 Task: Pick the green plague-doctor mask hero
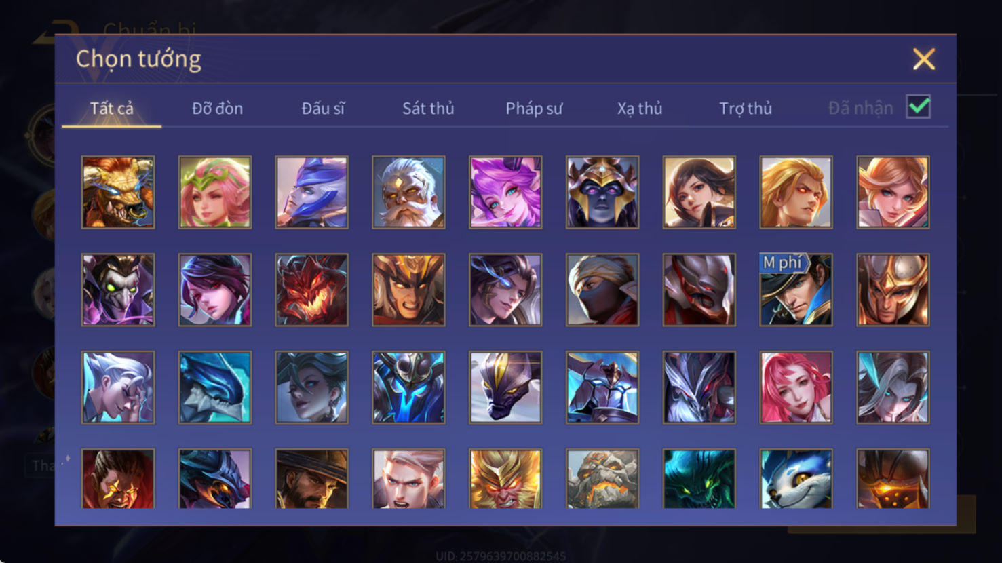point(118,290)
